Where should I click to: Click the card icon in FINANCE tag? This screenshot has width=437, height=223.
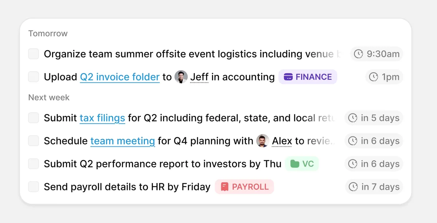click(x=288, y=77)
